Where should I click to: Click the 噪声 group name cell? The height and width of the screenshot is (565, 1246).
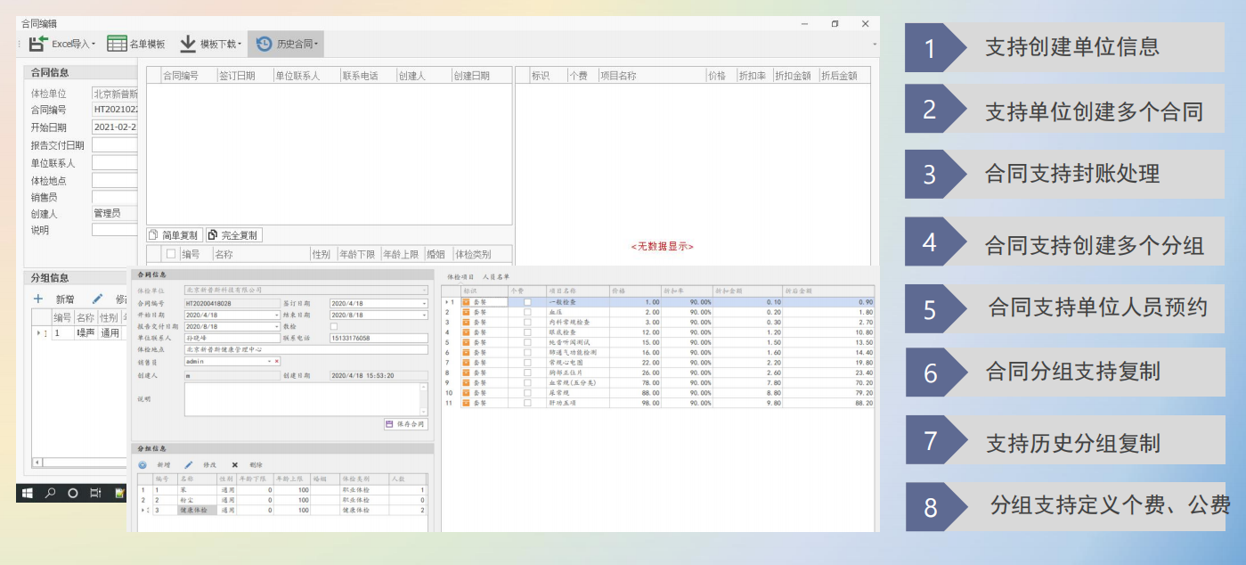tap(86, 333)
